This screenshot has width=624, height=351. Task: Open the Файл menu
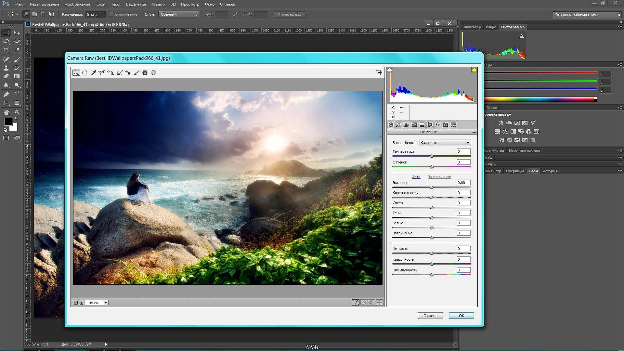20,4
